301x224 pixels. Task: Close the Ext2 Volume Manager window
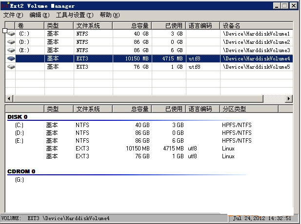pyautogui.click(x=294, y=6)
